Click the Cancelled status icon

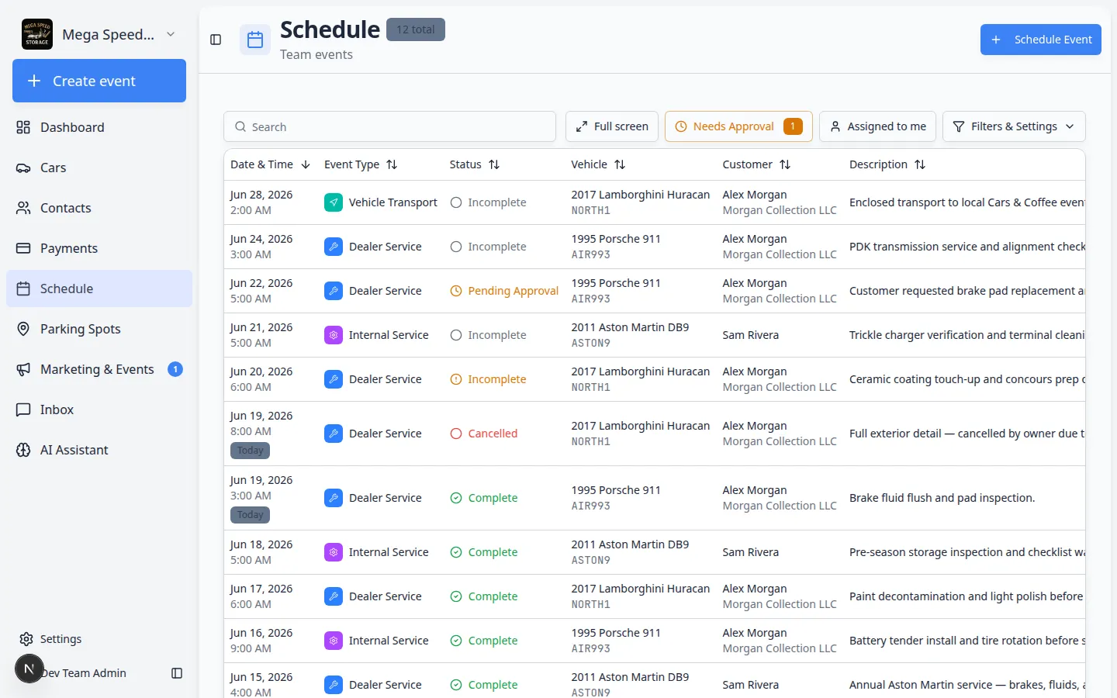coord(456,434)
